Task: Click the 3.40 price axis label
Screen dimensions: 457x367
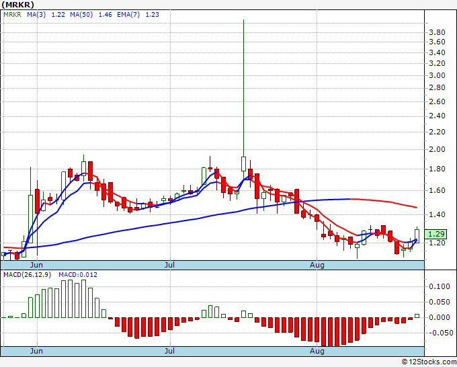Action: click(438, 52)
